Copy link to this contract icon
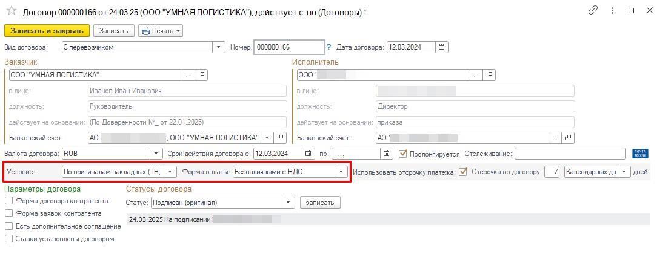 593,10
